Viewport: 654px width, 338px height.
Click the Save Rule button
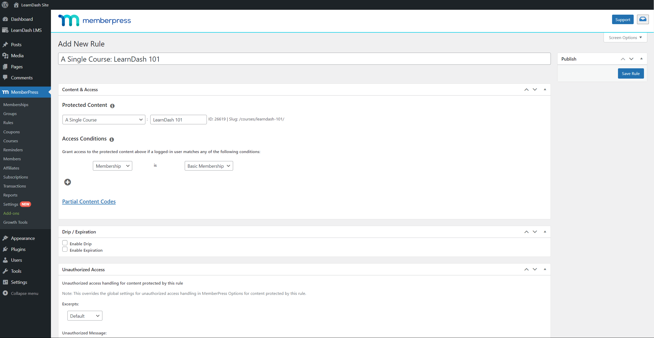[631, 73]
